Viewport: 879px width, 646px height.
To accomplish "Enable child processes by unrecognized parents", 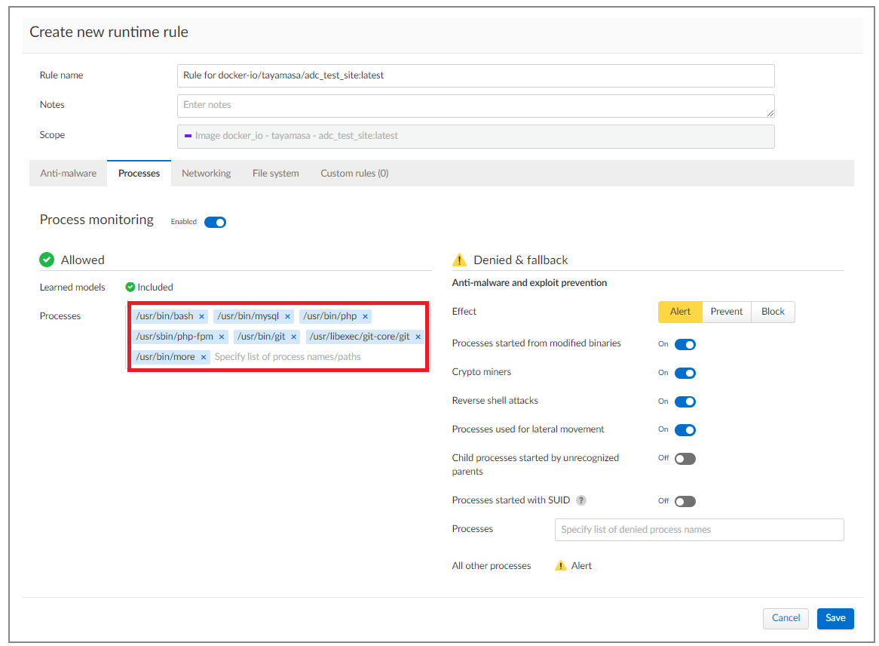I will [x=685, y=459].
